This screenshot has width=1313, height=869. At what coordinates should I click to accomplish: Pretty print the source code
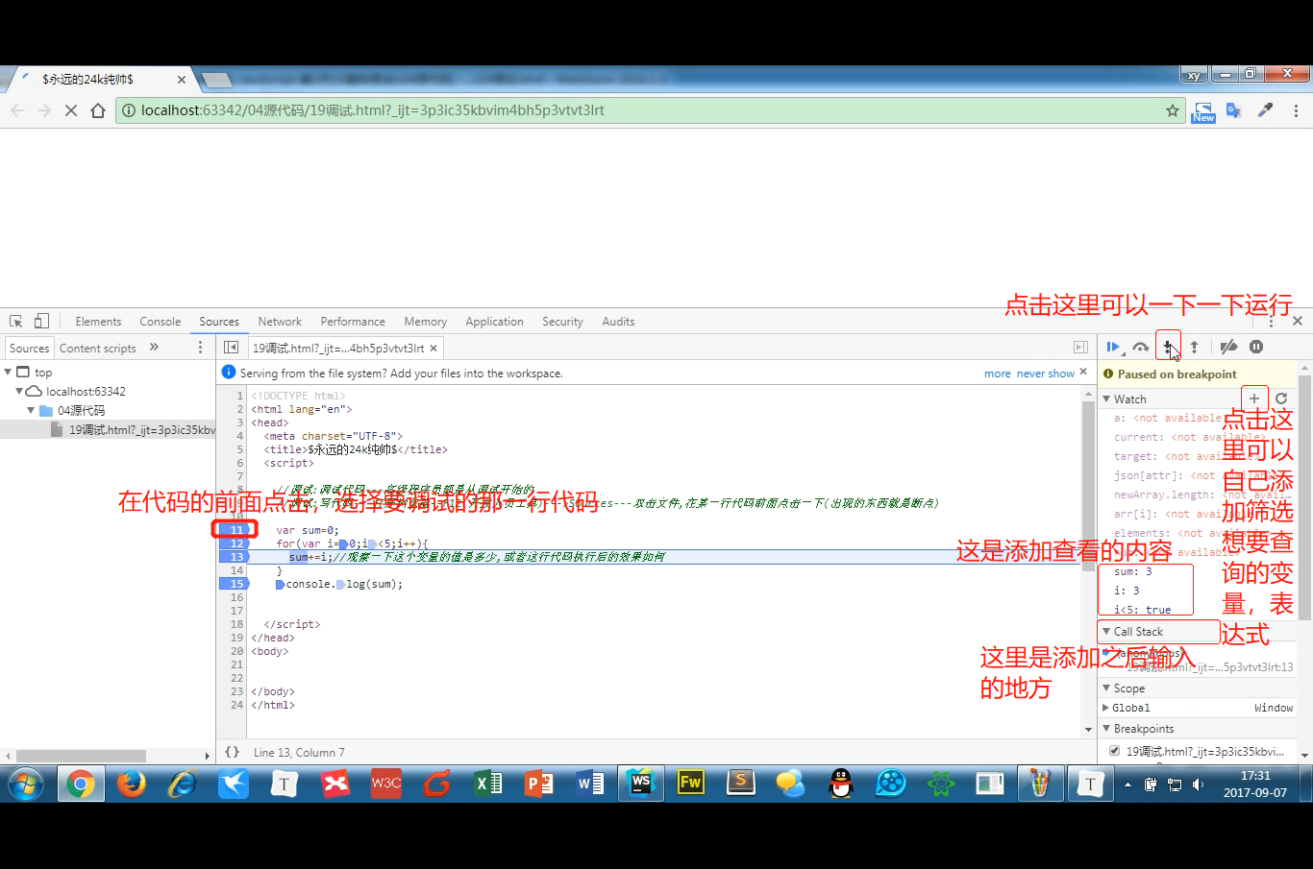232,753
